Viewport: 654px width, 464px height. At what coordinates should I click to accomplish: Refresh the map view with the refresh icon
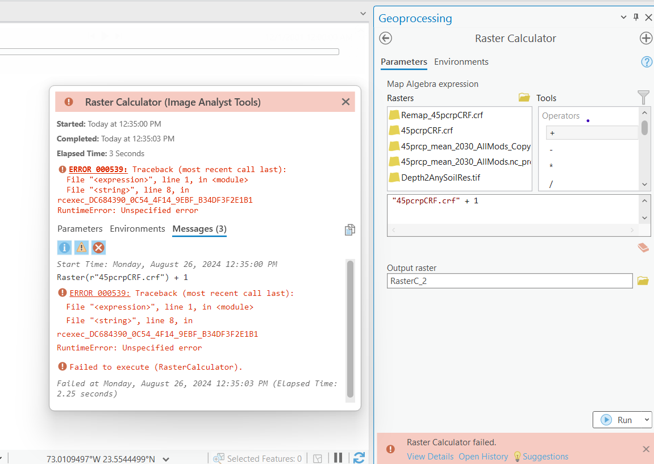click(359, 458)
